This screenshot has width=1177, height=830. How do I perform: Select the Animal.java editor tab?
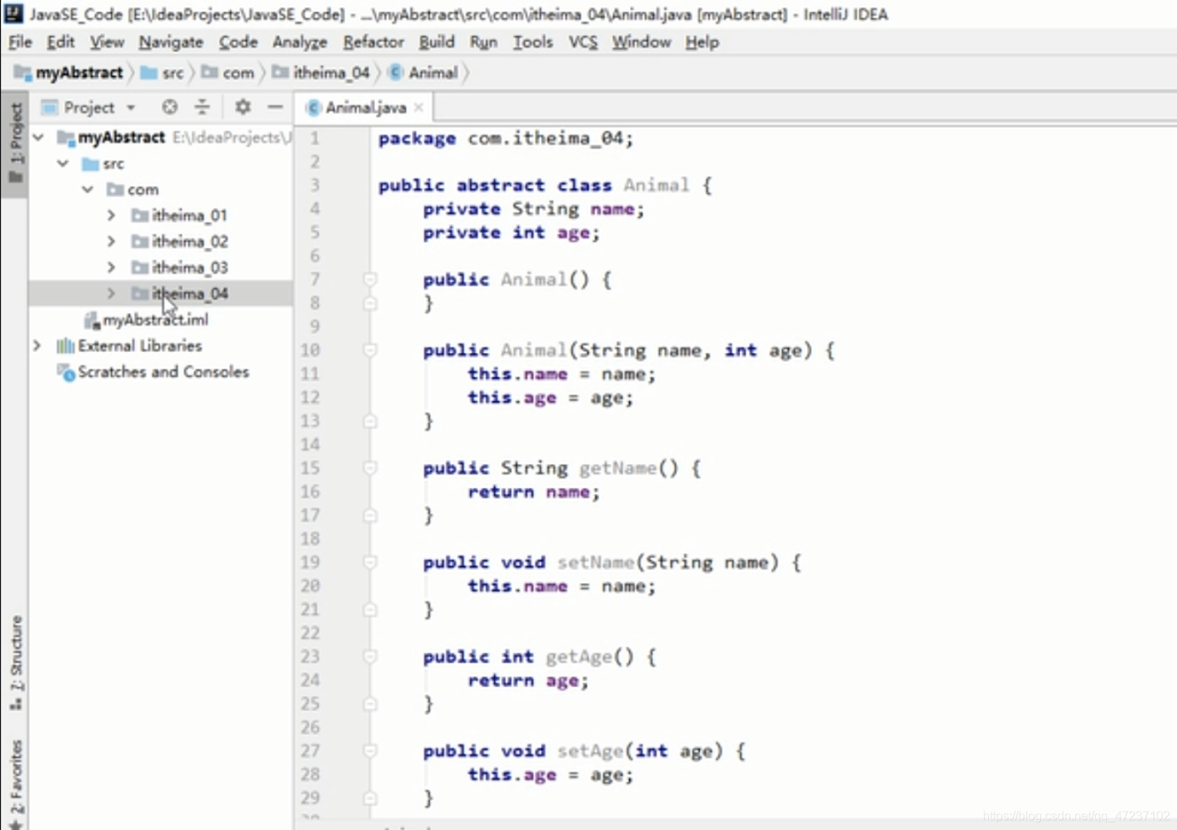click(x=365, y=107)
